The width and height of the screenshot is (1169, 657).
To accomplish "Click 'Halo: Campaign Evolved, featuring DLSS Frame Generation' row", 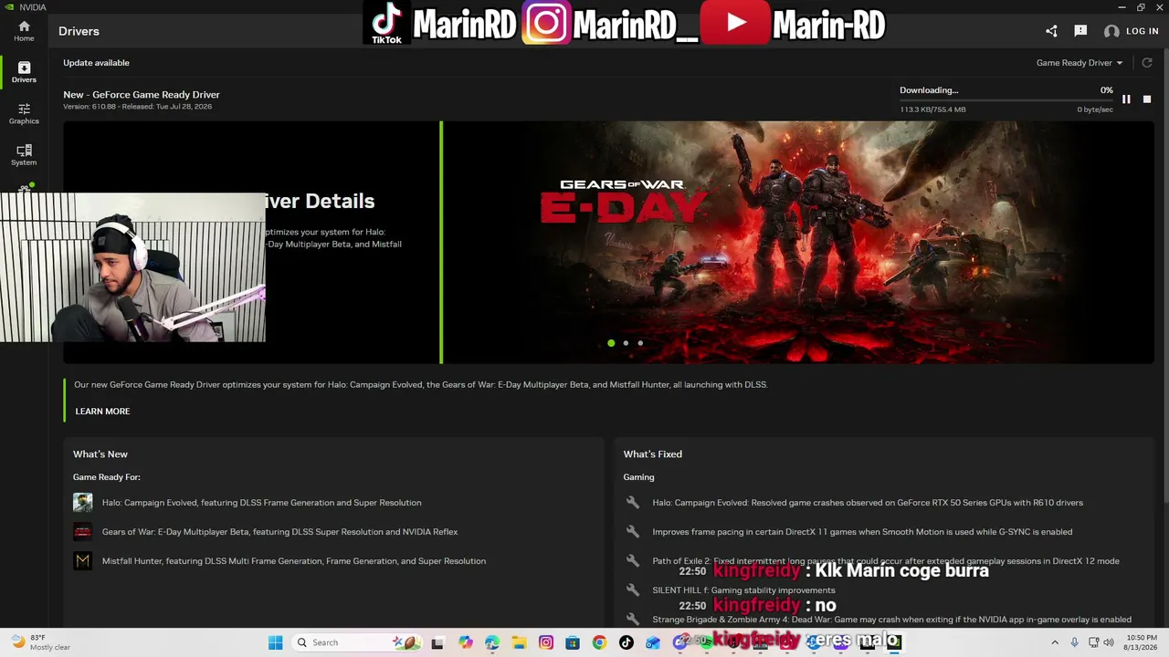I will 261,503.
